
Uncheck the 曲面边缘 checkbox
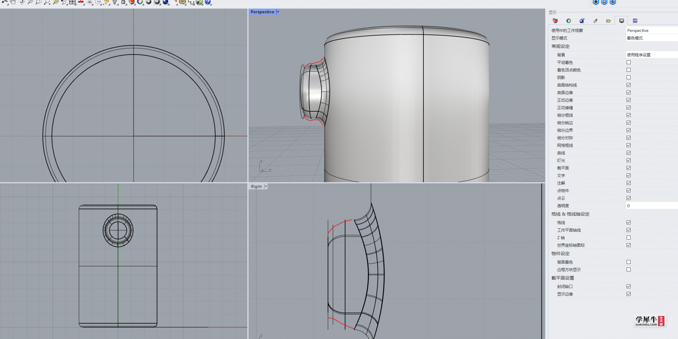pyautogui.click(x=629, y=92)
